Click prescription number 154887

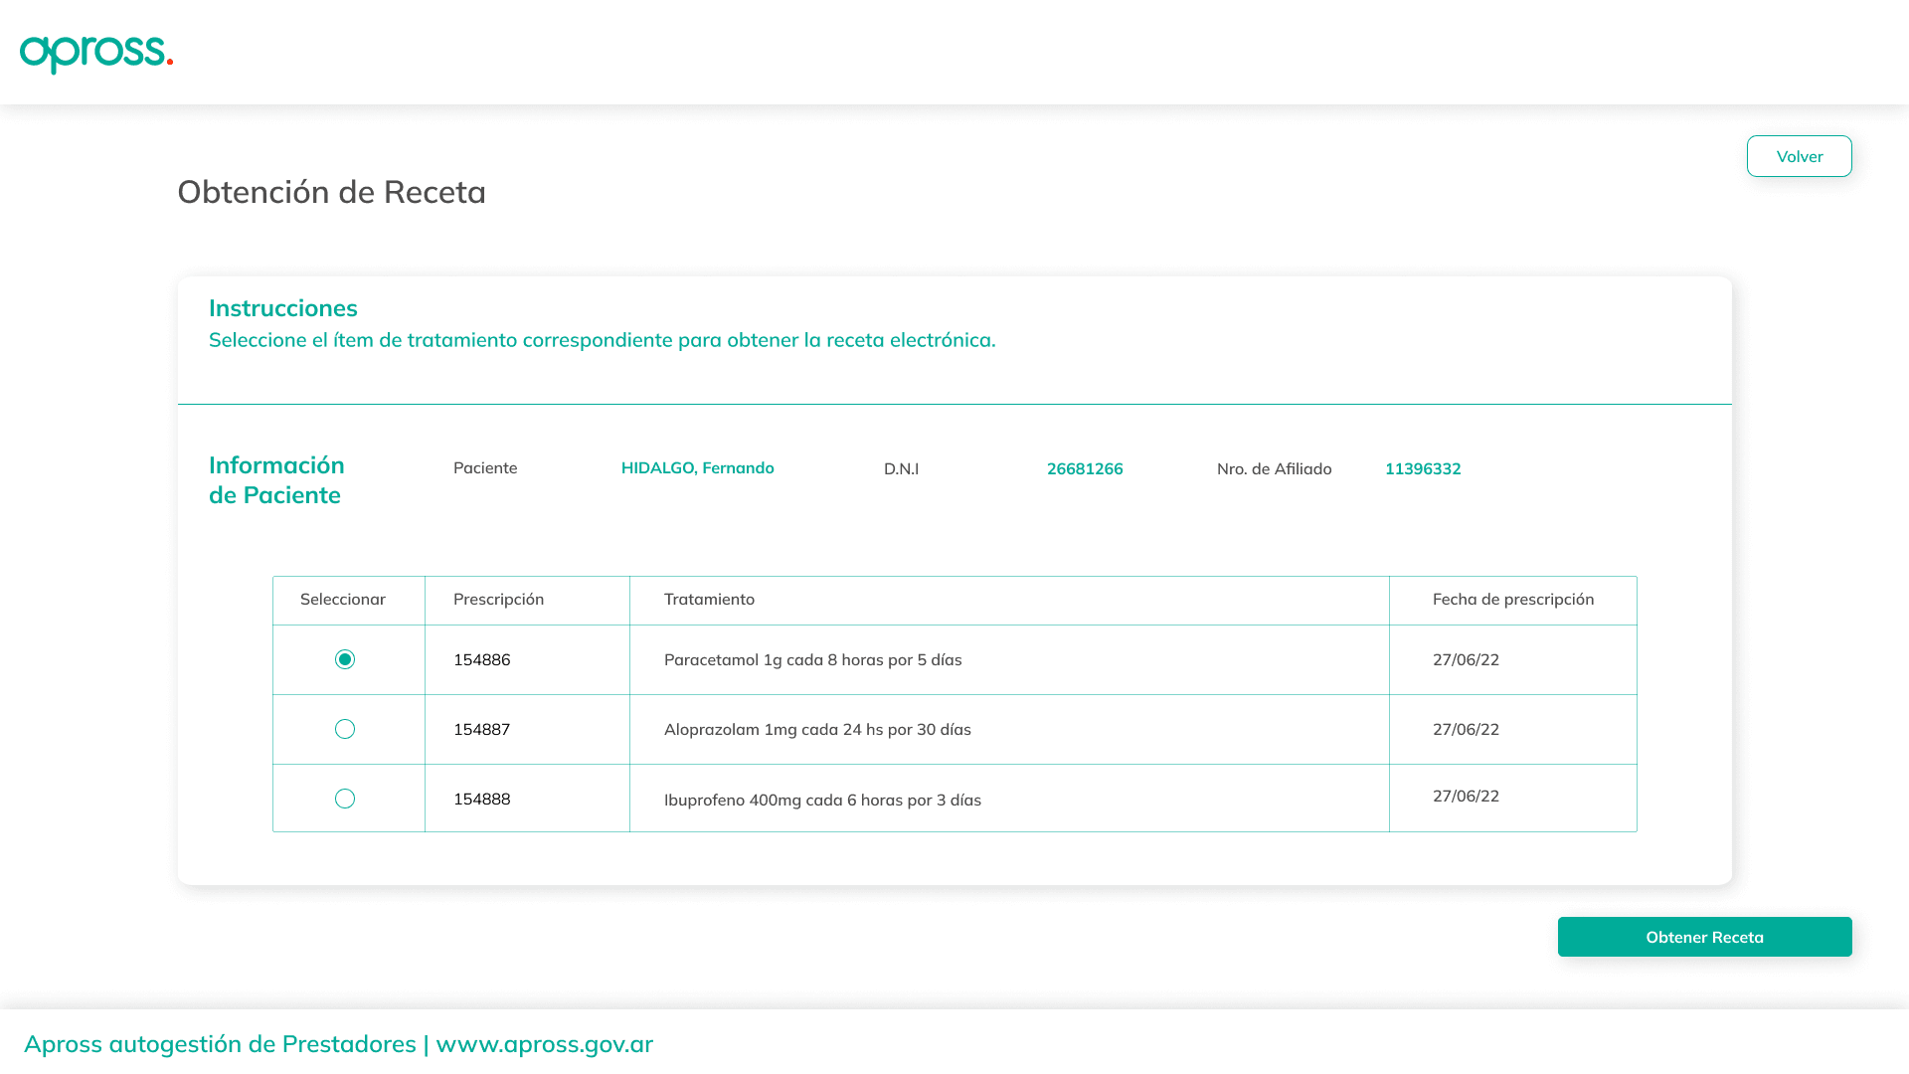pyautogui.click(x=482, y=729)
